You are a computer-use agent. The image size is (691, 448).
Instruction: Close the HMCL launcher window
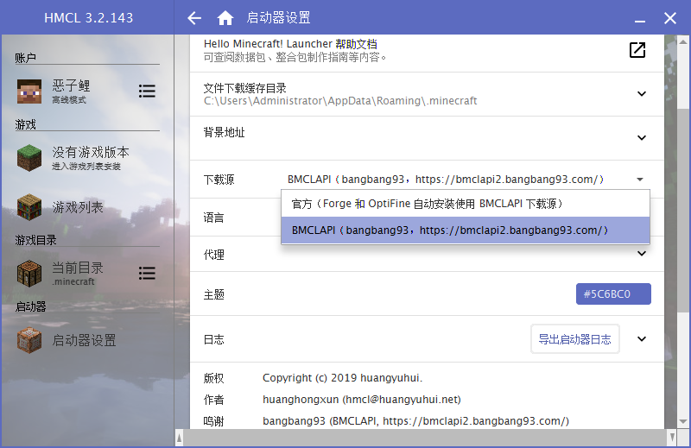click(x=670, y=18)
